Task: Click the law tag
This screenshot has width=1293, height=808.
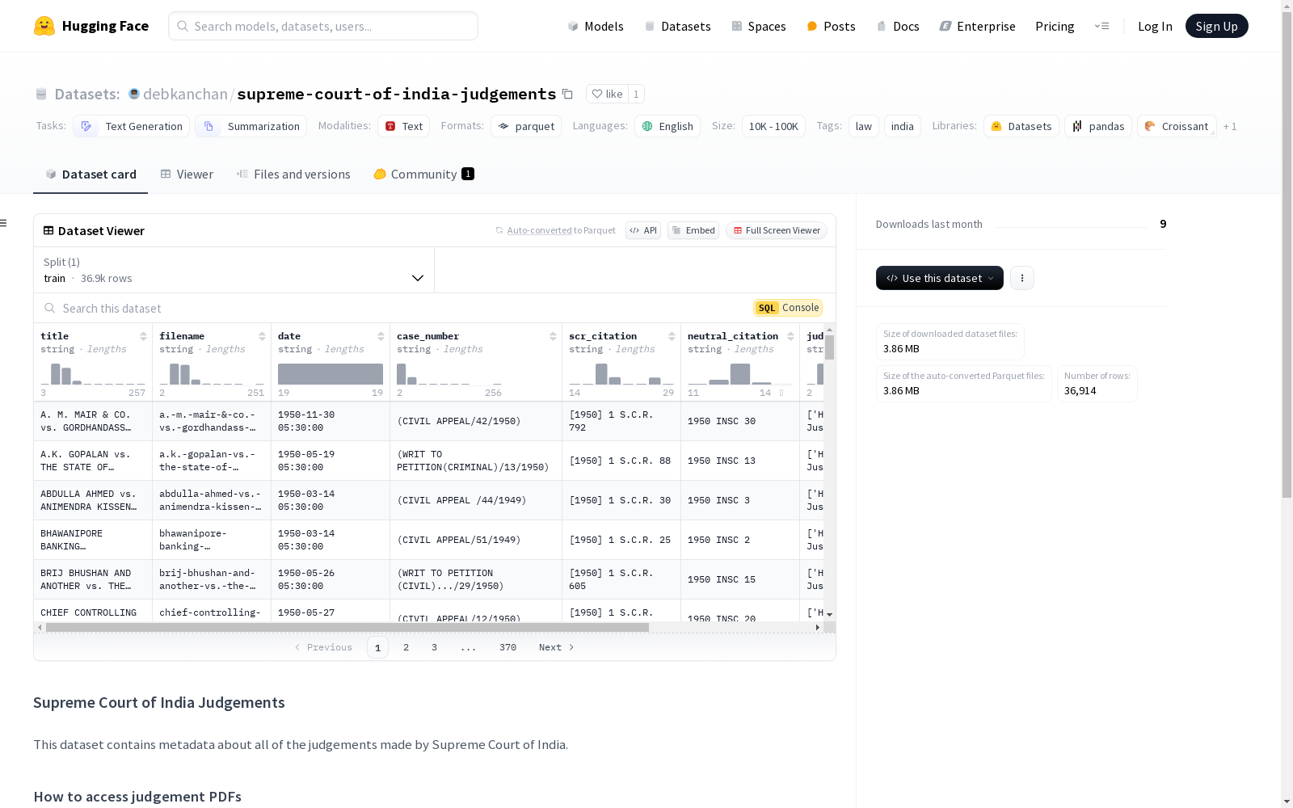Action: tap(864, 126)
